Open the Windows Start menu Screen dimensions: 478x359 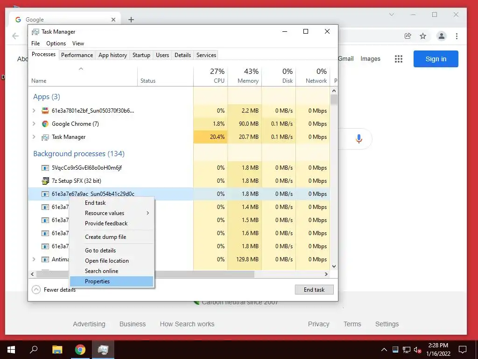pyautogui.click(x=11, y=350)
